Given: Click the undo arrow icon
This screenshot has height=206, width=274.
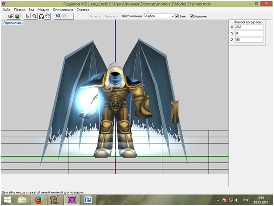Looking at the screenshot, I should [x=58, y=16].
